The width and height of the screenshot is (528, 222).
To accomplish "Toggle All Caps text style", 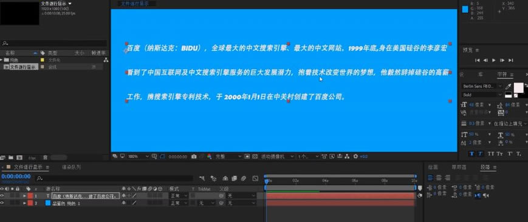I will pos(490,153).
